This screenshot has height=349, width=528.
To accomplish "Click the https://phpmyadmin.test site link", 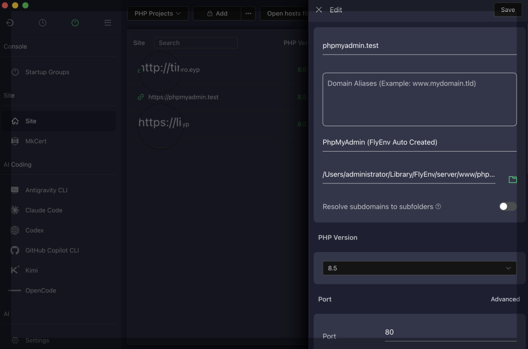I will point(183,97).
